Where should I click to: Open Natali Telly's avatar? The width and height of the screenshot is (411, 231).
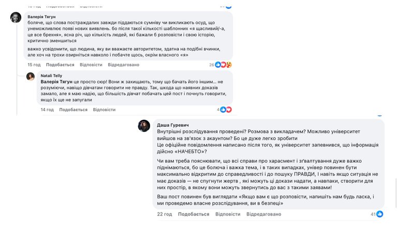point(31,76)
